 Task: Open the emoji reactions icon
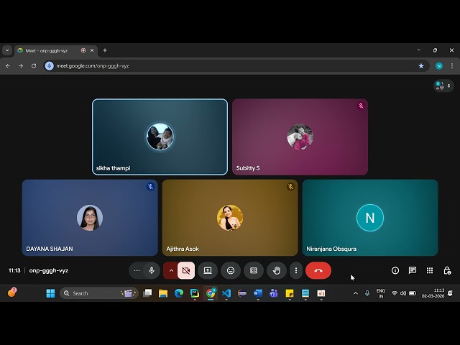pyautogui.click(x=231, y=270)
